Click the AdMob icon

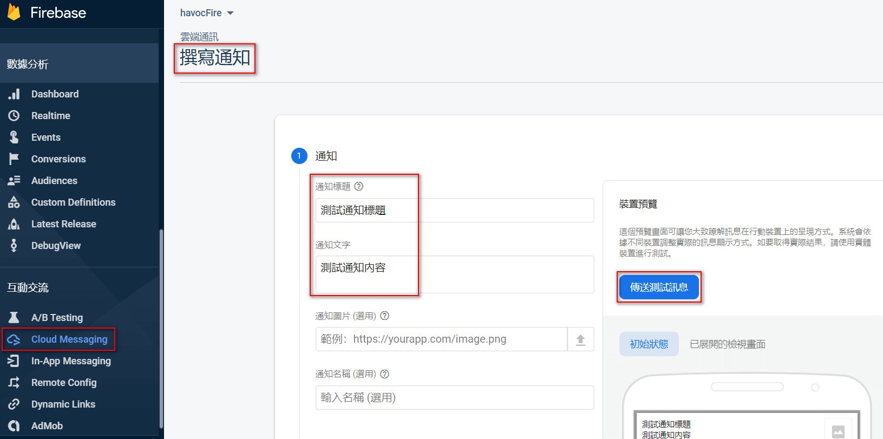14,426
